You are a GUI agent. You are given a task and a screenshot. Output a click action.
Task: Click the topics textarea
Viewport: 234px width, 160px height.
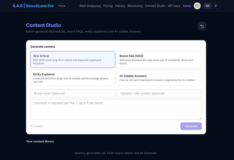click(116, 109)
